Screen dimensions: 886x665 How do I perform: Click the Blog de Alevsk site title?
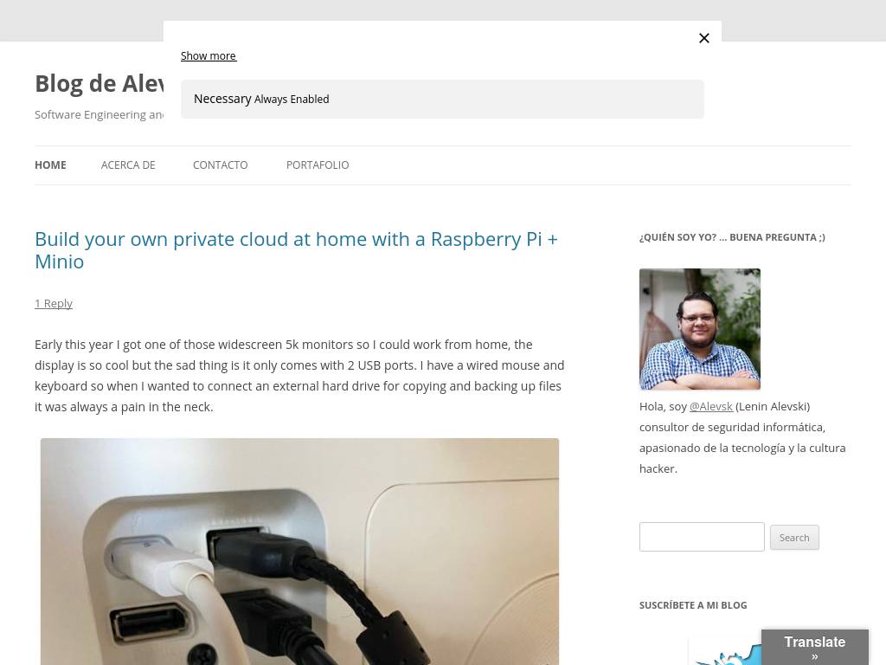(99, 84)
